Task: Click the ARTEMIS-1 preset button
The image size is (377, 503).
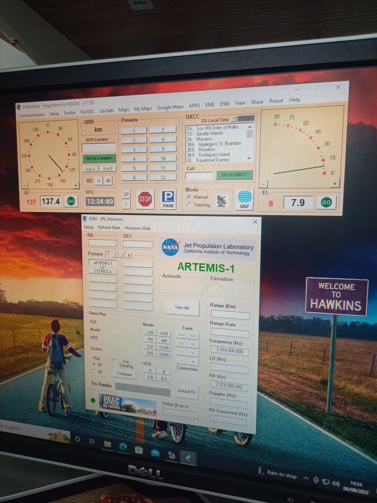Action: tap(103, 263)
